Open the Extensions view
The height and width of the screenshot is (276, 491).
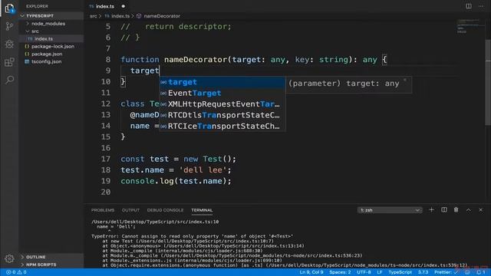(9, 62)
